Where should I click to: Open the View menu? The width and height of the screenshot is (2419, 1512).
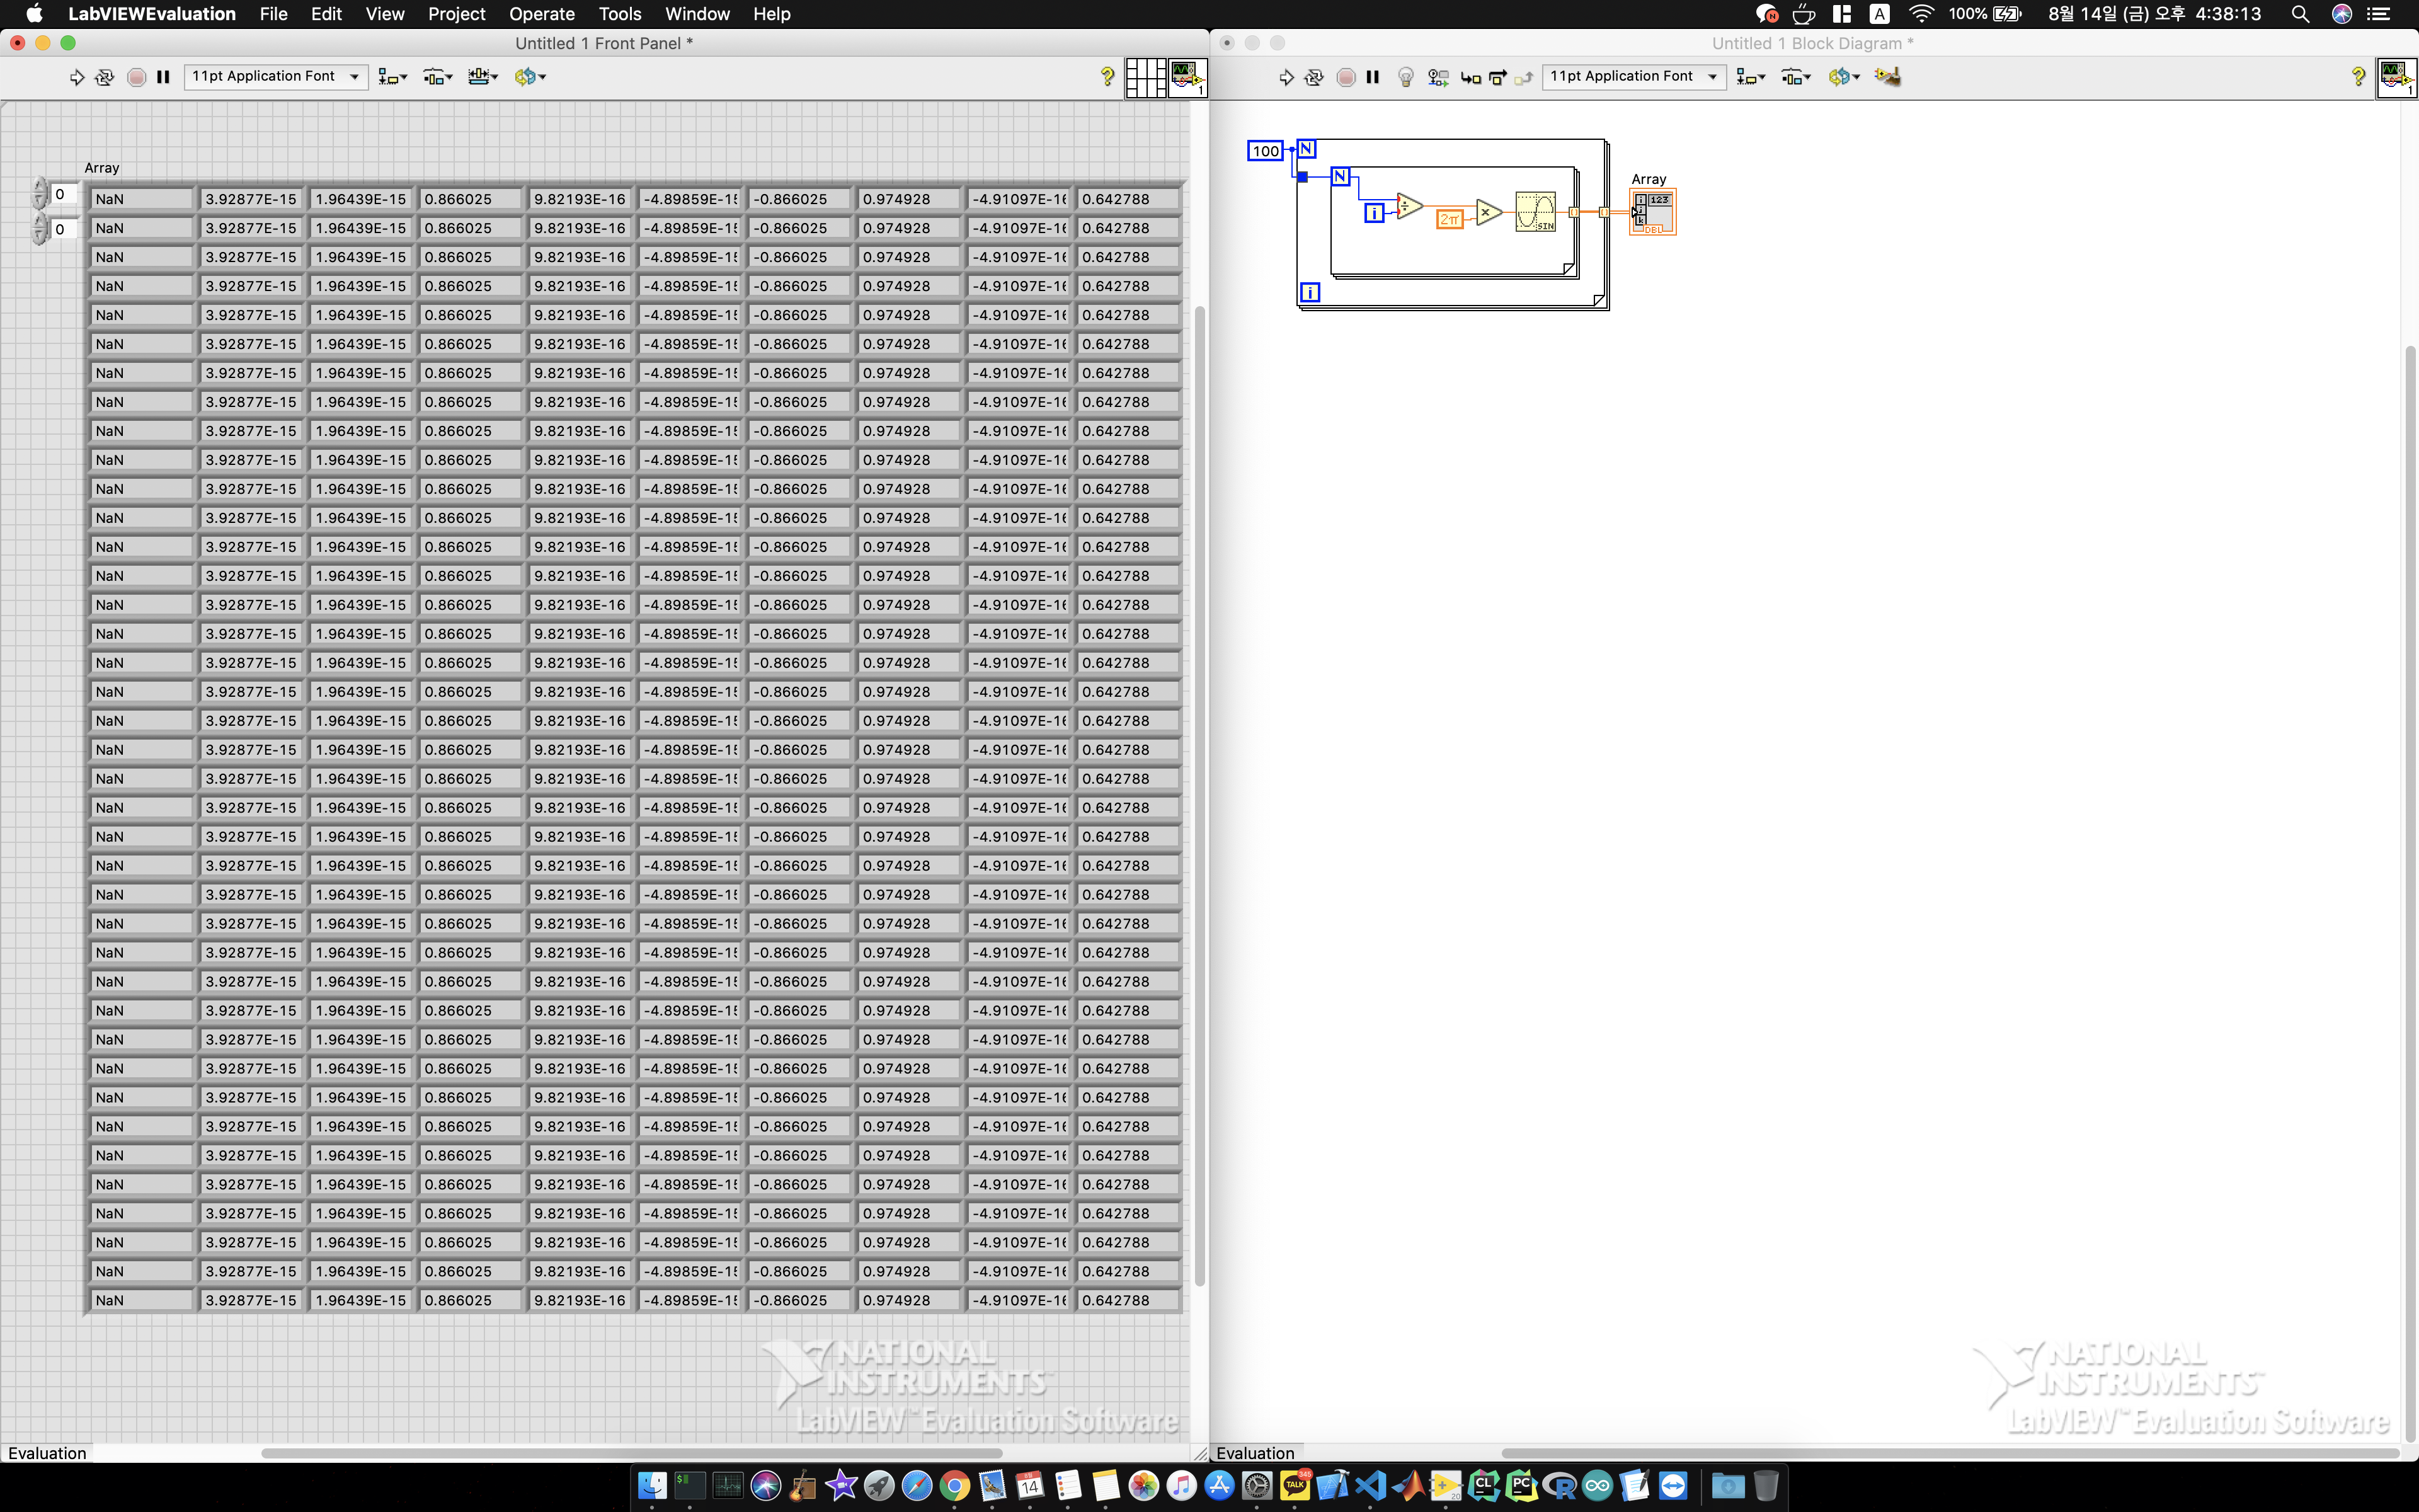tap(385, 14)
